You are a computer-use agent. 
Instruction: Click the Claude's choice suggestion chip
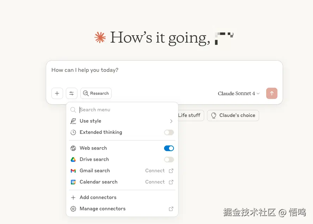[233, 116]
